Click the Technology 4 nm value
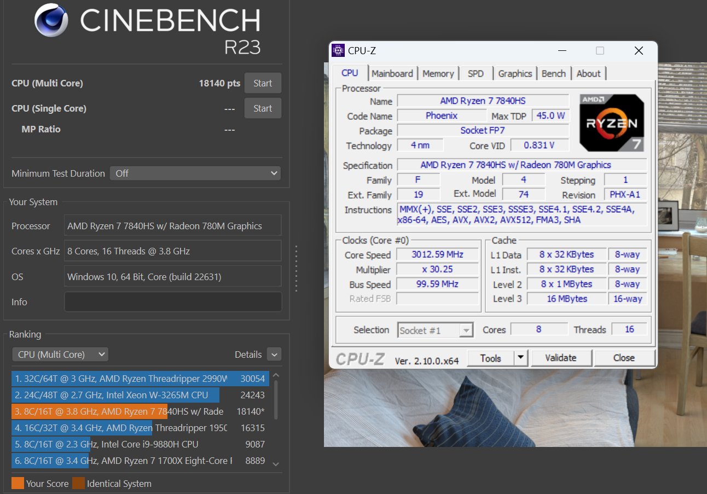 tap(420, 145)
